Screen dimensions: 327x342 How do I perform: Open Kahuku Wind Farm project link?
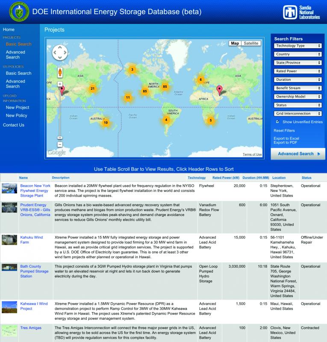pos(32,240)
